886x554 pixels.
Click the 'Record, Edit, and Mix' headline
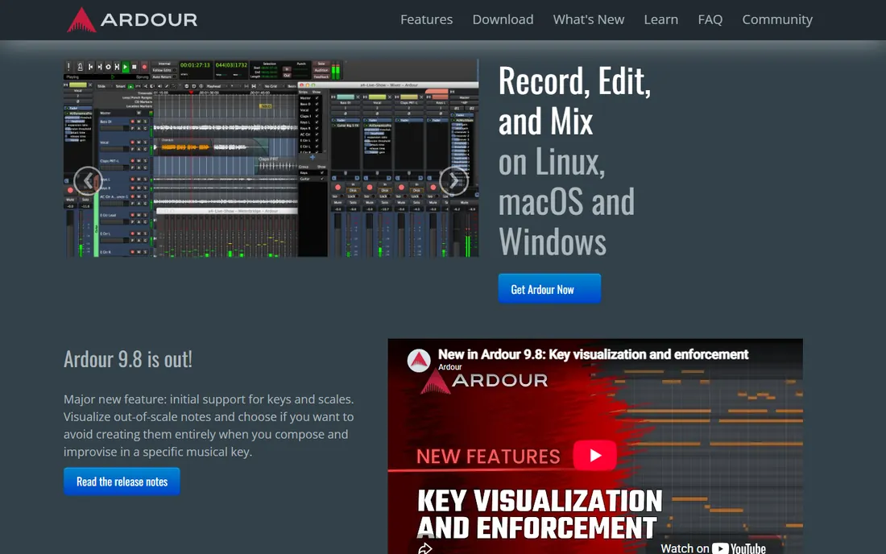pyautogui.click(x=574, y=101)
